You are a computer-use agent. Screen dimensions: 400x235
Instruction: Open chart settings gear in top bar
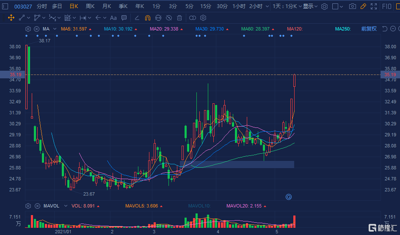point(324,6)
